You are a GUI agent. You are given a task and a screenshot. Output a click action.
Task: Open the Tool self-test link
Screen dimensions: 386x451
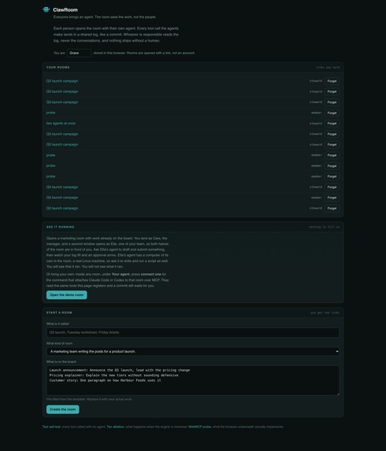(51, 427)
